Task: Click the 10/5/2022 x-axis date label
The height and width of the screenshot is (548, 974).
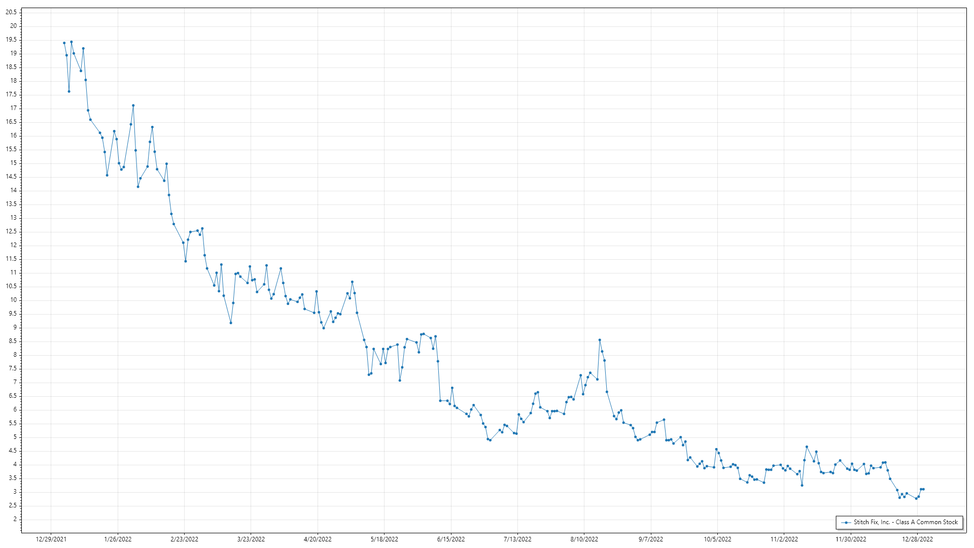Action: click(717, 539)
